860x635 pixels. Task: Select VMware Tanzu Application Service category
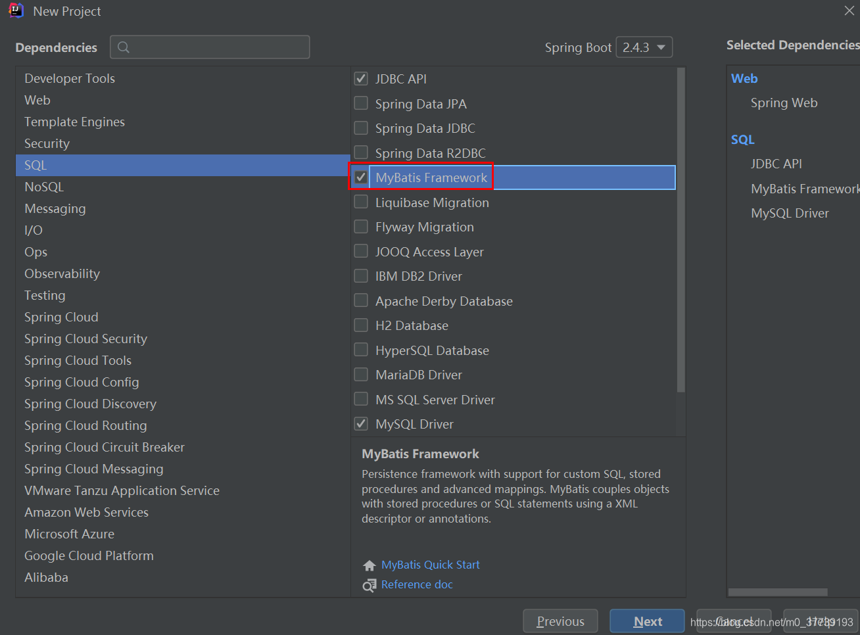[183, 490]
